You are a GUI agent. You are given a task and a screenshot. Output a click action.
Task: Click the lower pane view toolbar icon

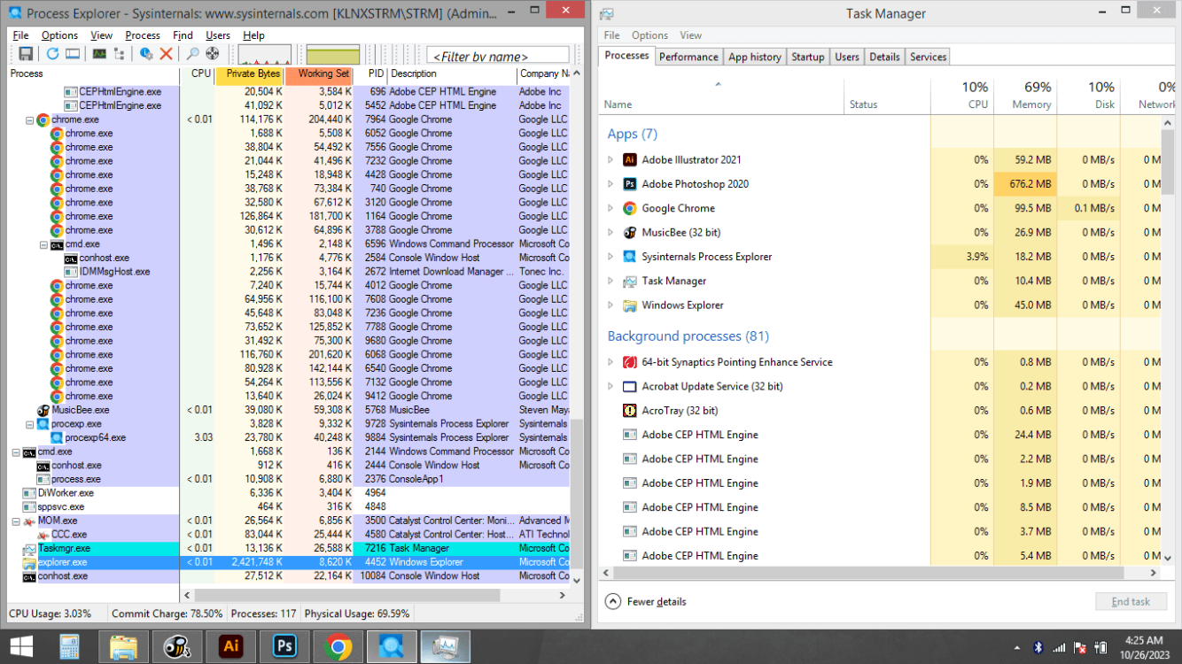(73, 54)
